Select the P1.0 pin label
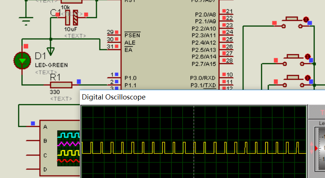 tap(130, 78)
